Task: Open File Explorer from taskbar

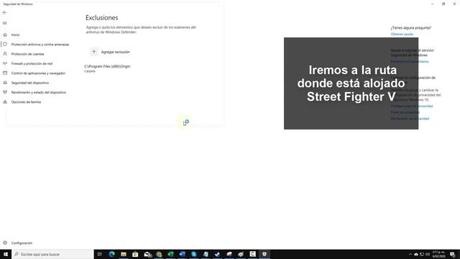Action: click(x=124, y=254)
